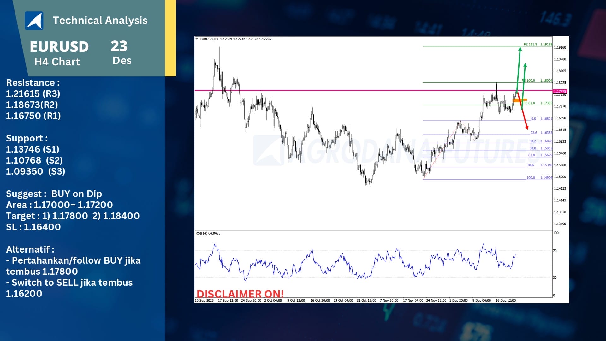Click the 23 Des date label

(x=120, y=52)
